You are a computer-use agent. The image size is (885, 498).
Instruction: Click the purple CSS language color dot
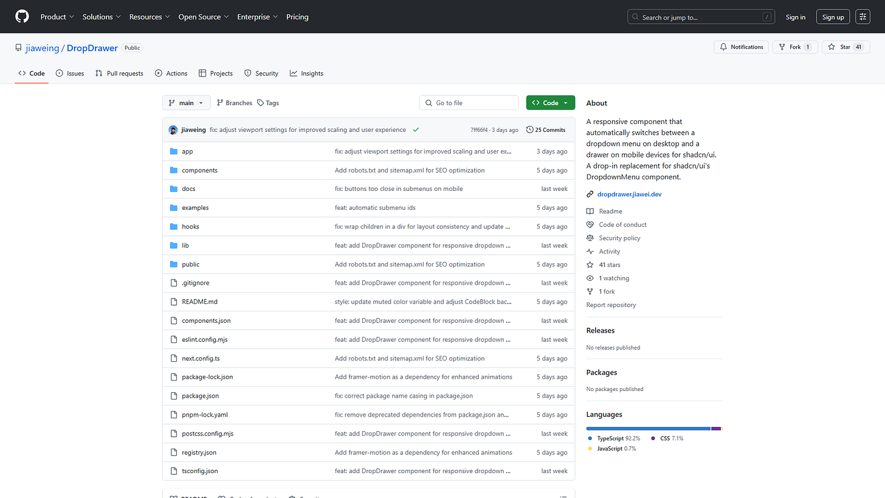(653, 438)
